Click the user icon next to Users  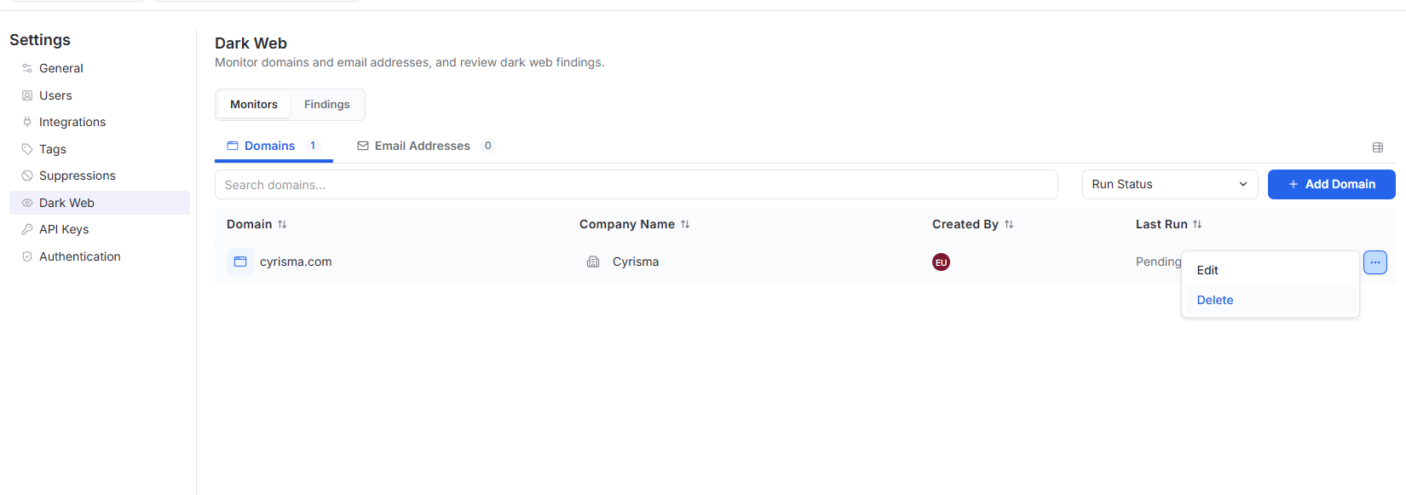click(x=27, y=95)
